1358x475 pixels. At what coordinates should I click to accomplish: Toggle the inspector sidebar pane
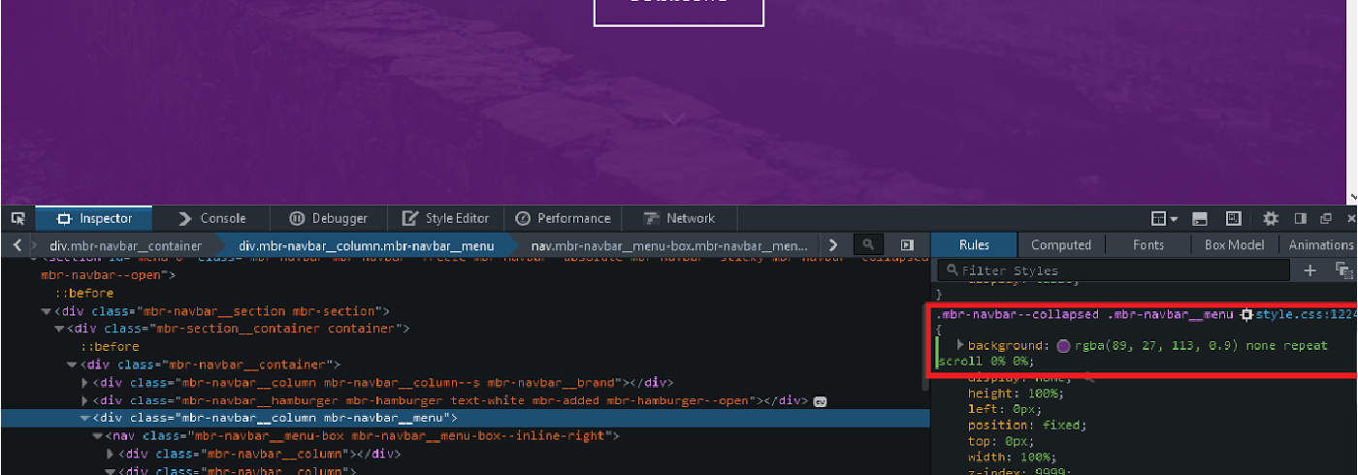coord(907,245)
